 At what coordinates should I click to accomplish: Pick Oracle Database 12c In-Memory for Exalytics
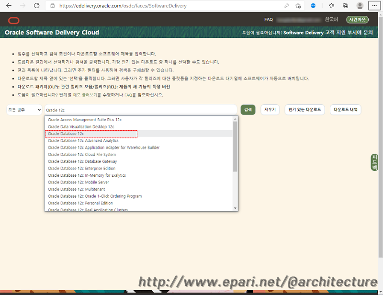point(138,175)
